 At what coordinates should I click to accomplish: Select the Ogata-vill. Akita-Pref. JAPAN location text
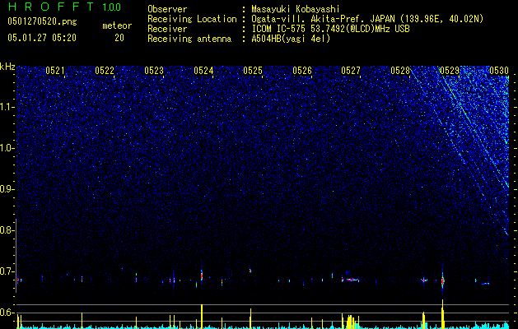coord(367,19)
